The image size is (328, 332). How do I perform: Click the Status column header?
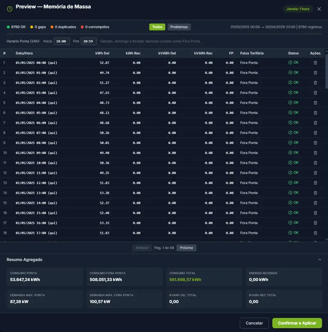click(293, 53)
